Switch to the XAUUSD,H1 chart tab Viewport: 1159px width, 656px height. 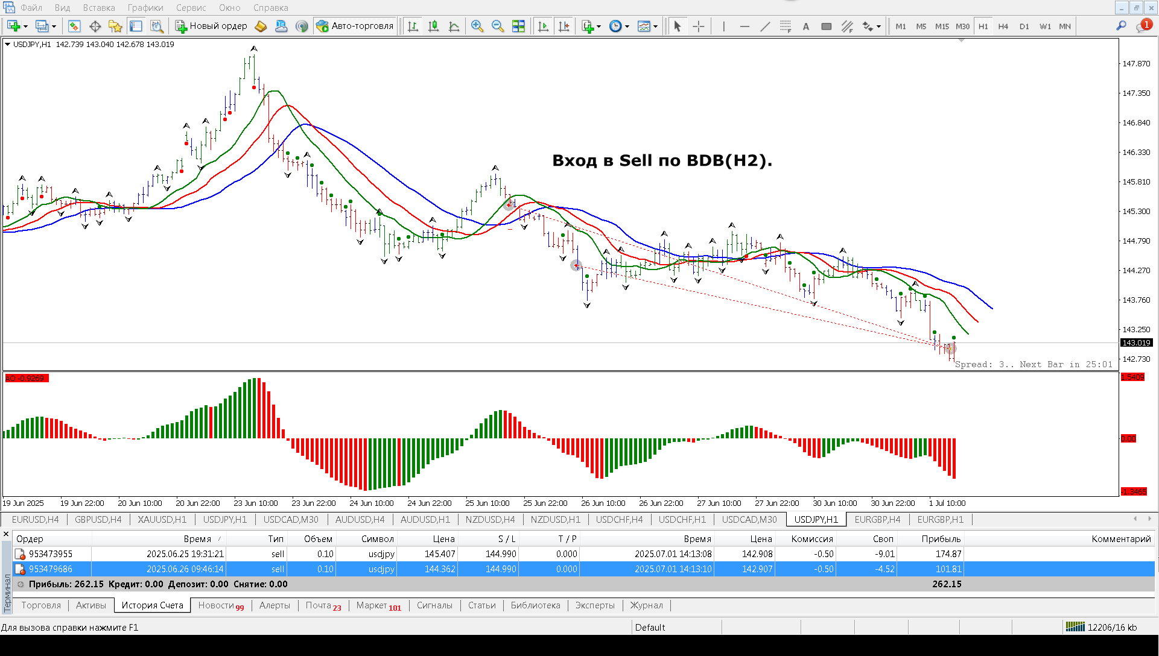162,519
